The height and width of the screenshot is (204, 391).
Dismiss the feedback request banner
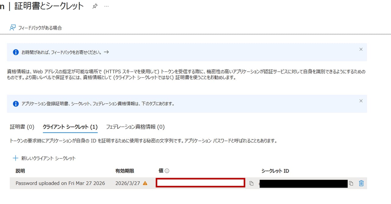[361, 49]
